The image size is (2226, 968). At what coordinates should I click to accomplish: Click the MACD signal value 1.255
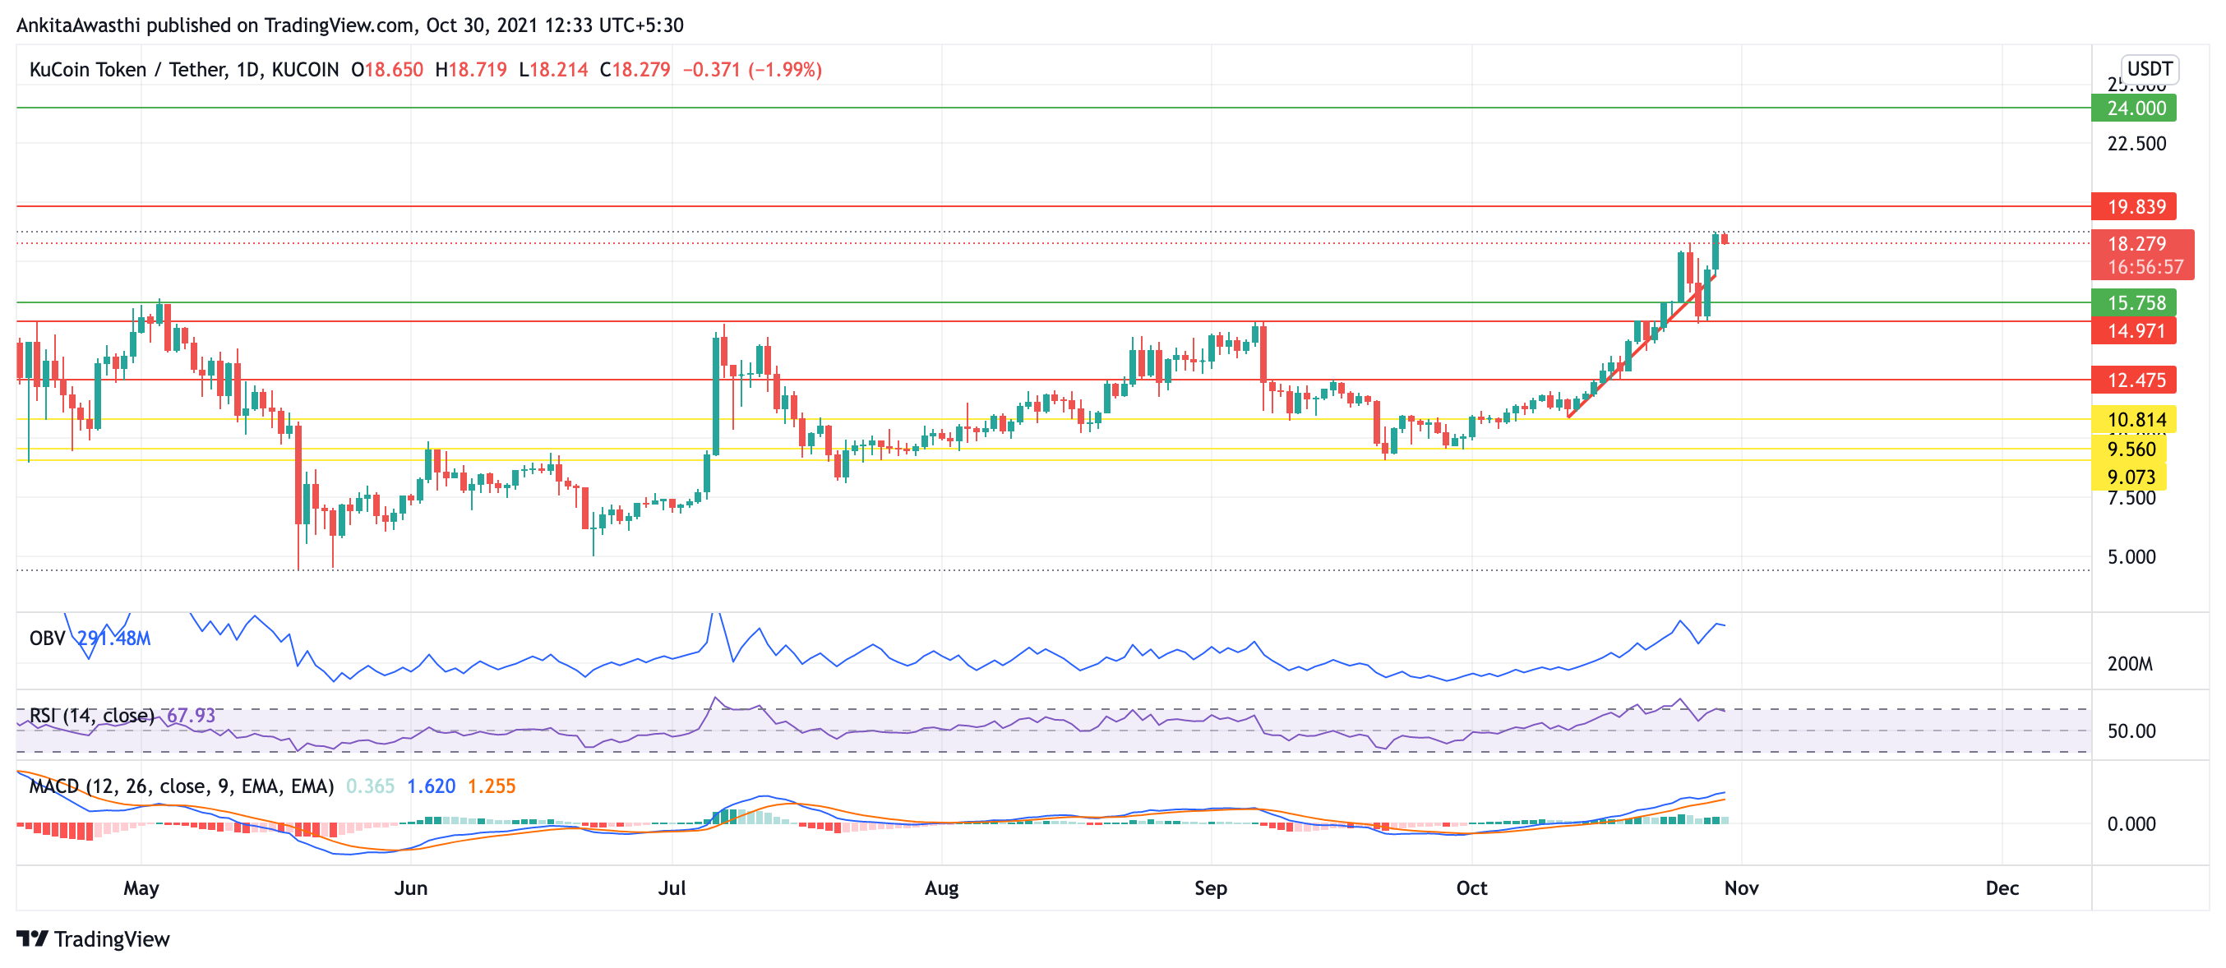tap(492, 786)
